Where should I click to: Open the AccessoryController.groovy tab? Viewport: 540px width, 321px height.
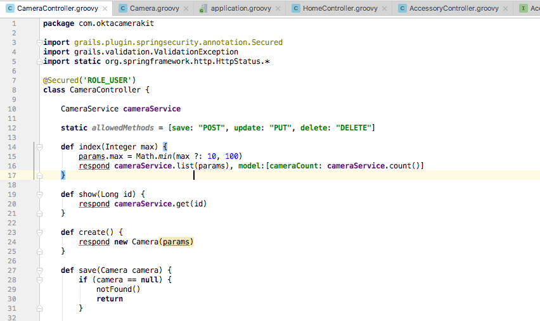[x=454, y=9]
